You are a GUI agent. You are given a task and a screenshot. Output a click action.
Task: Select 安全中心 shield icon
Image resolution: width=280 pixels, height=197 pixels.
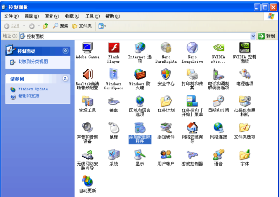166,74
